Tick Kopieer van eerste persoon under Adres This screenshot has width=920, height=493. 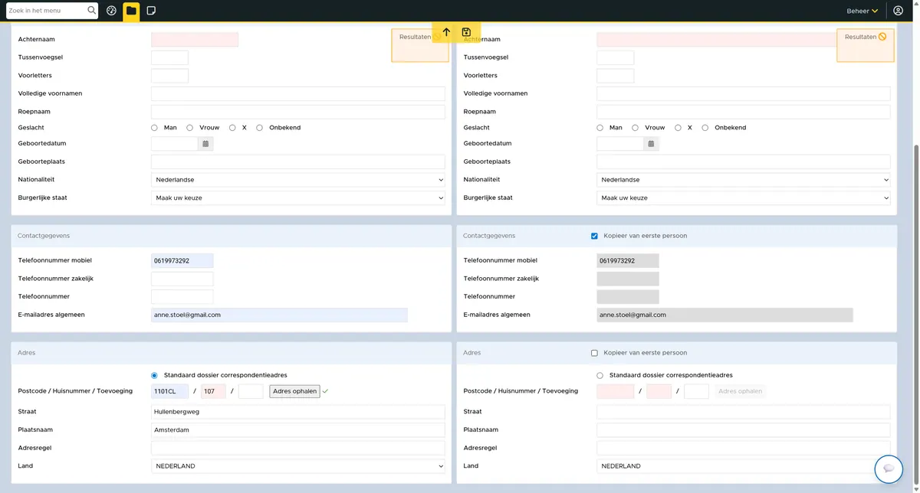(594, 353)
